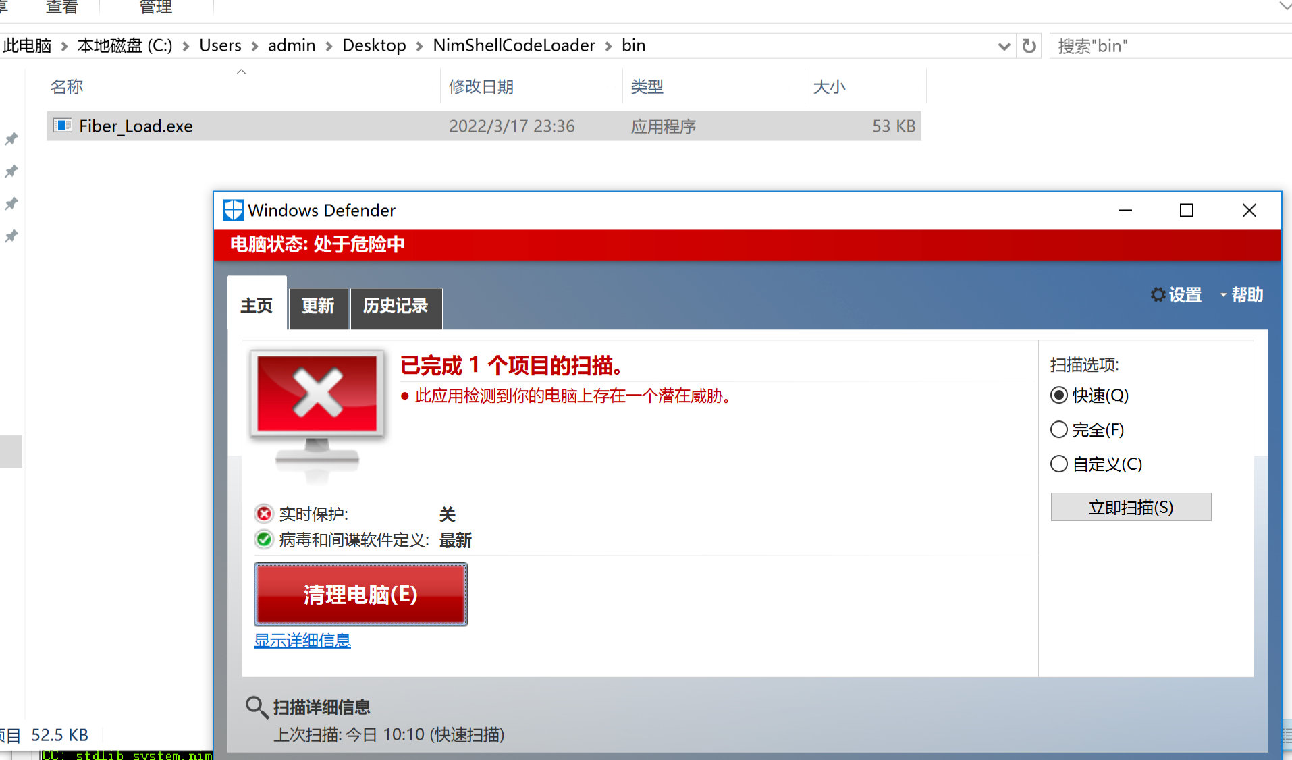Open the 管理 ribbon tab in Explorer
Viewport: 1292px width, 760px height.
[155, 7]
